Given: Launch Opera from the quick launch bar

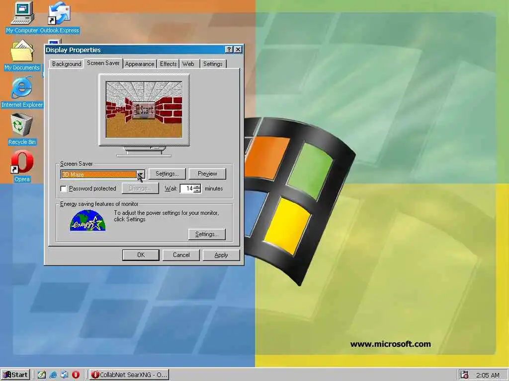Looking at the screenshot, I should coord(76,375).
